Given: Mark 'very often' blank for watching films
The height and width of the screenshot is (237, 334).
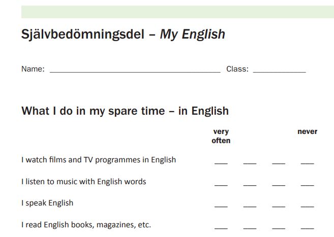Looking at the screenshot, I should [x=221, y=161].
